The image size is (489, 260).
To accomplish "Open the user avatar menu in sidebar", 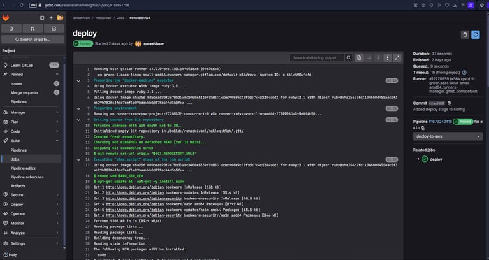I will pyautogui.click(x=60, y=18).
